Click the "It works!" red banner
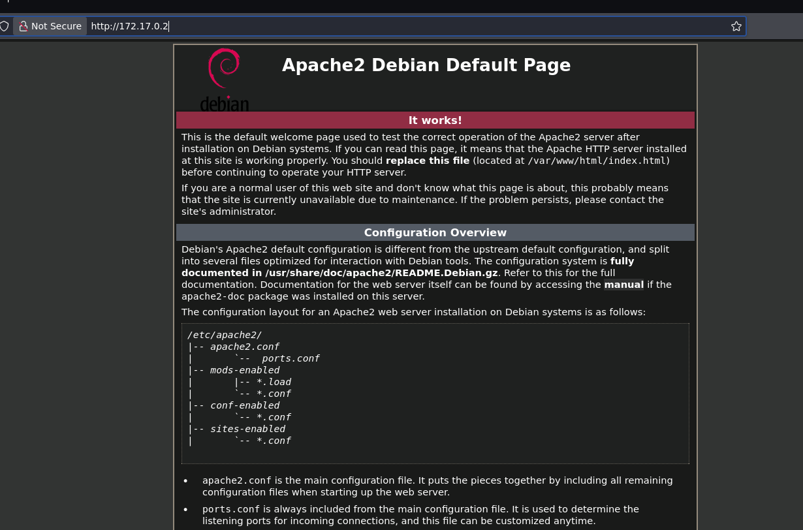 435,120
